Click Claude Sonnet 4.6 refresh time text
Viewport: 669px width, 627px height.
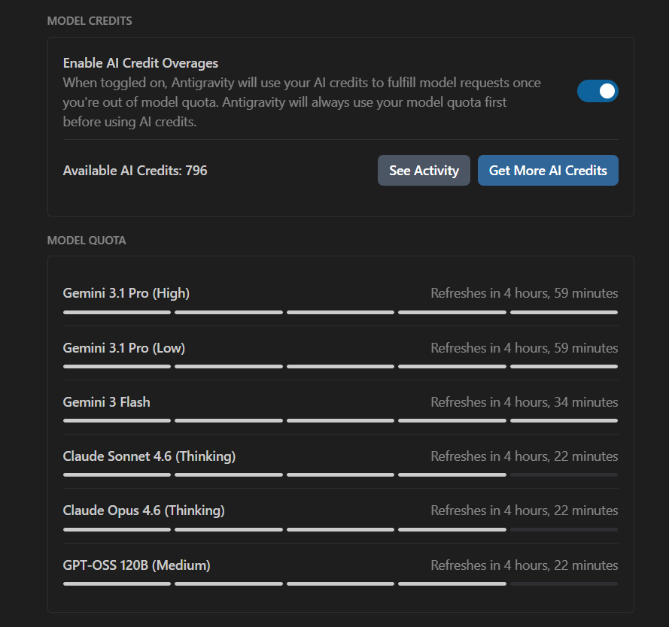tap(525, 456)
